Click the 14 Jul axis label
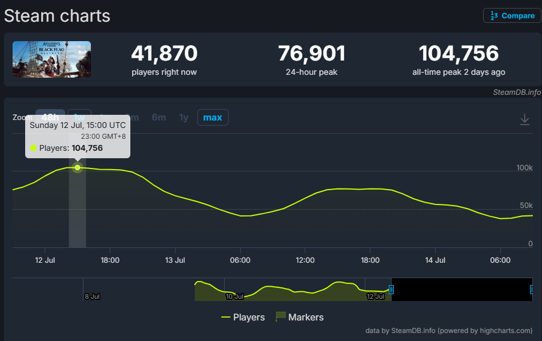The image size is (542, 341). pos(435,260)
